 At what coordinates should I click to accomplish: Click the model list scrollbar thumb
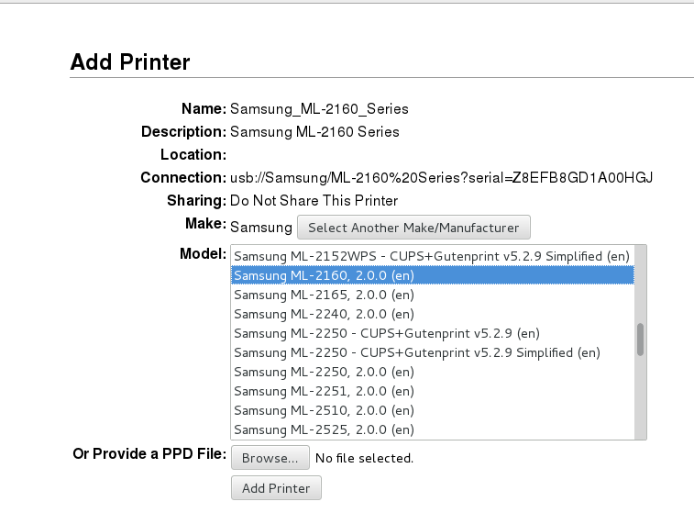(640, 339)
